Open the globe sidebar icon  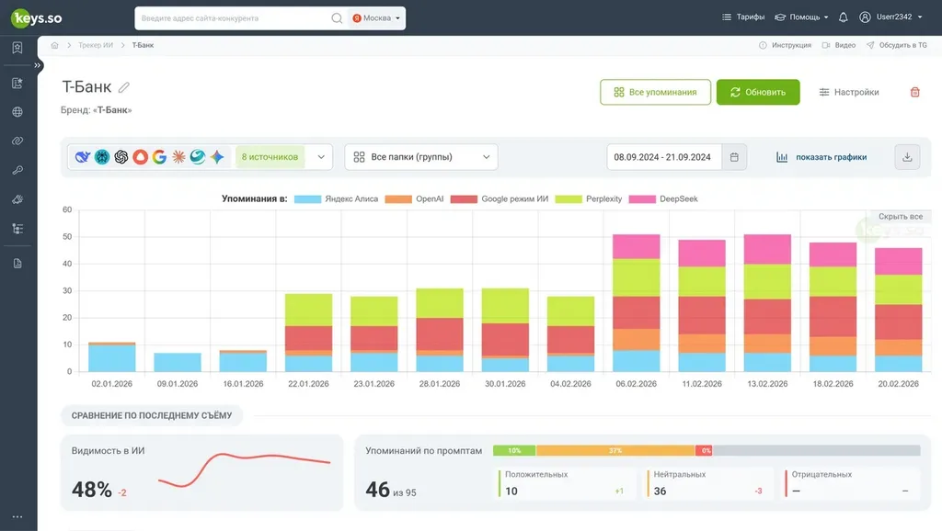click(17, 111)
